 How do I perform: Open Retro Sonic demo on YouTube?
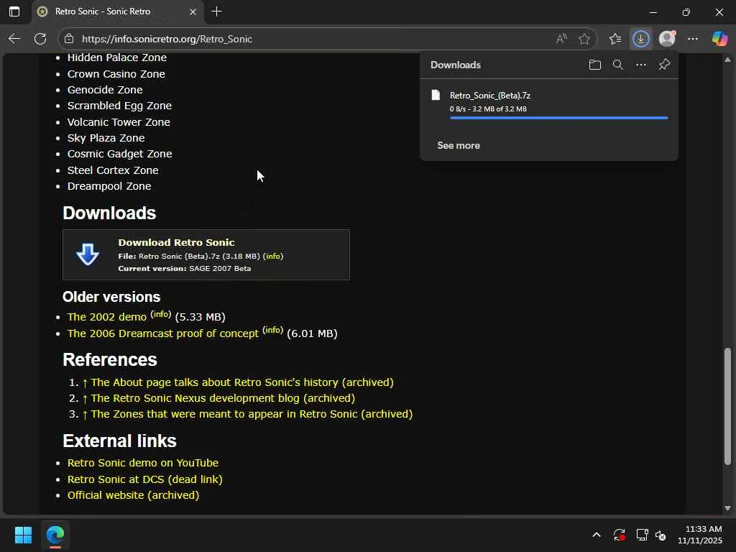pos(143,463)
